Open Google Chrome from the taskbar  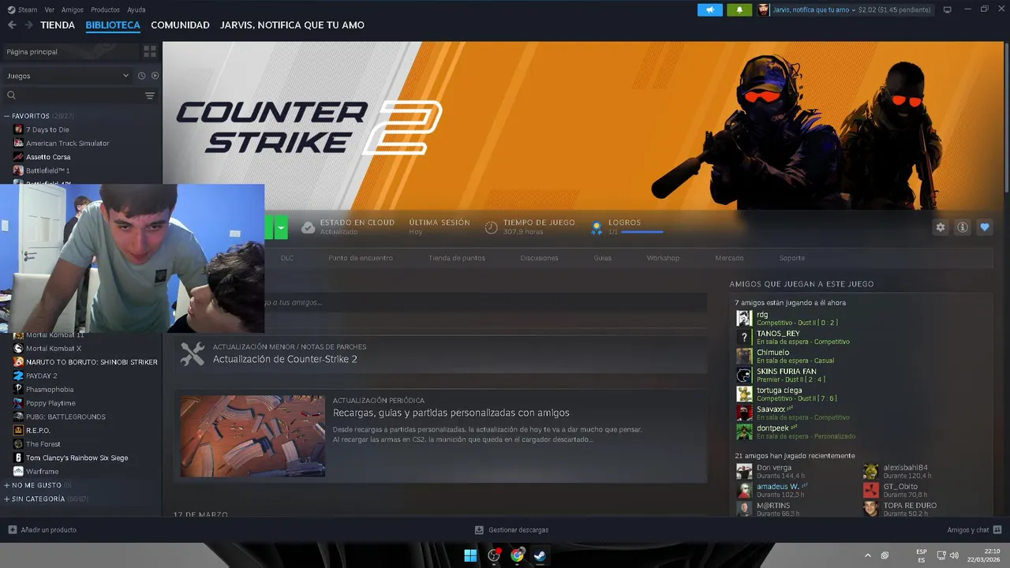point(517,555)
